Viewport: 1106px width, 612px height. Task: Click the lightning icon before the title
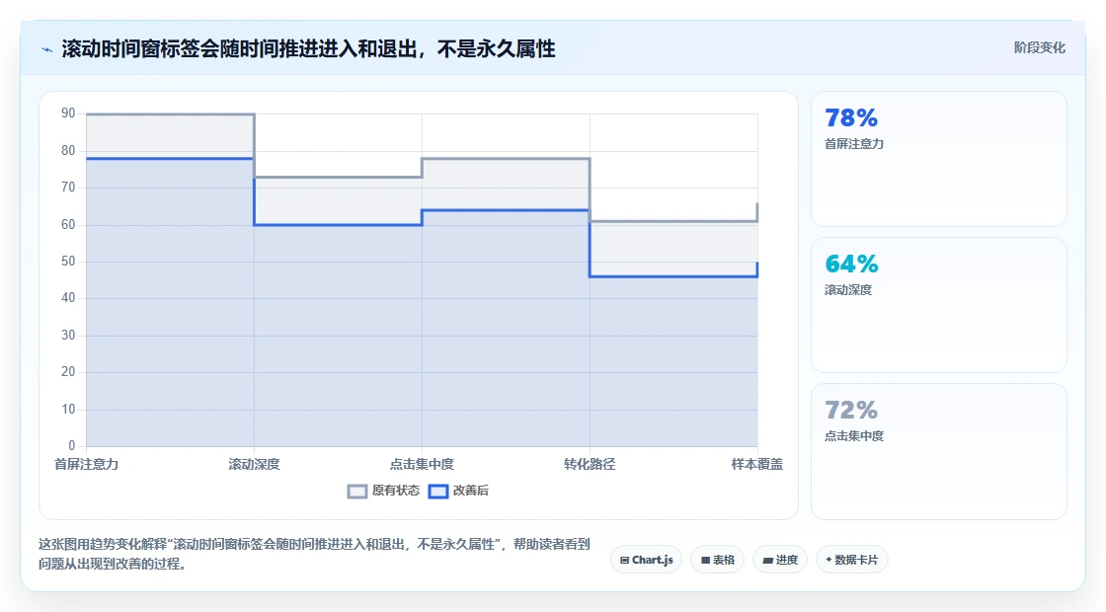[46, 49]
